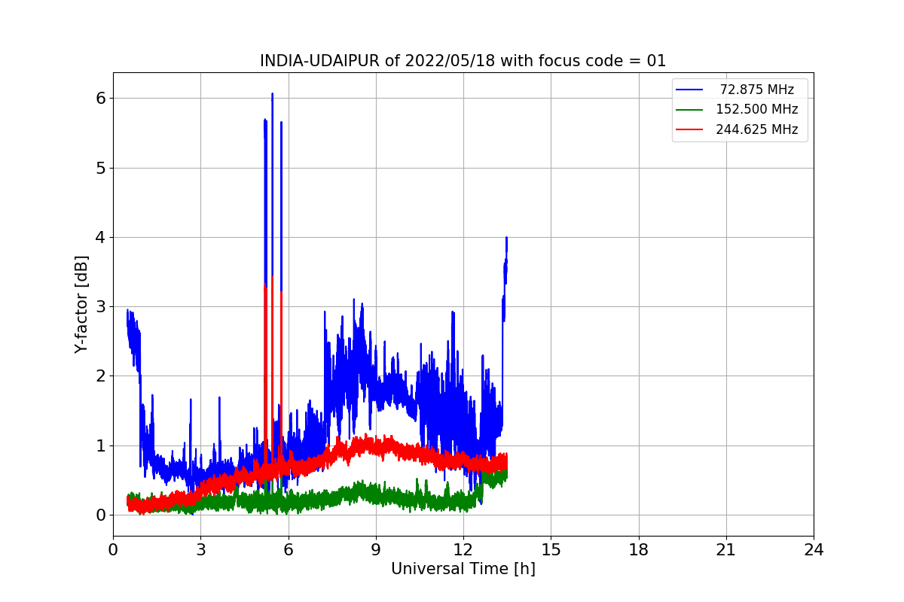Click the red line legend swatch

689,129
